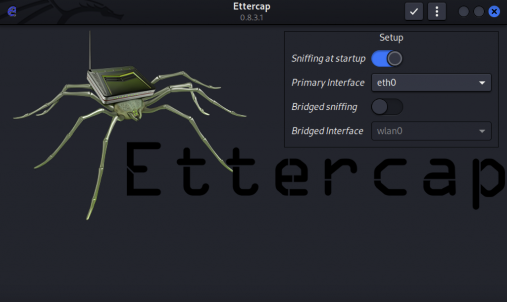Open the Primary Interface eth0 dropdown
Viewport: 507px width, 302px height.
pos(431,83)
